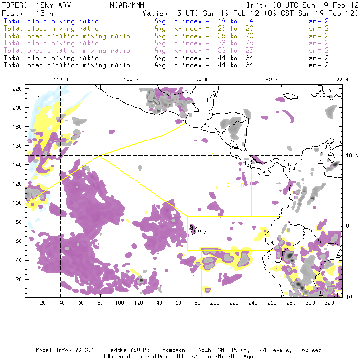Viewport: 361px width, 361px height.
Task: Click the blue row's "sm= 2" value
Action: pyautogui.click(x=319, y=21)
